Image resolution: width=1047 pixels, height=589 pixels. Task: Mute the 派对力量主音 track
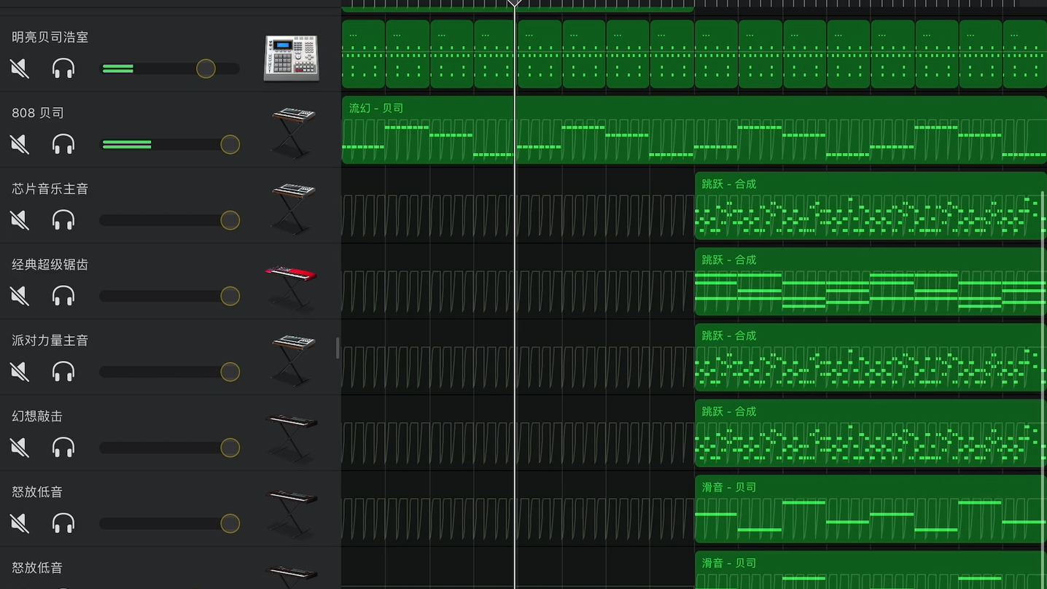click(x=20, y=372)
